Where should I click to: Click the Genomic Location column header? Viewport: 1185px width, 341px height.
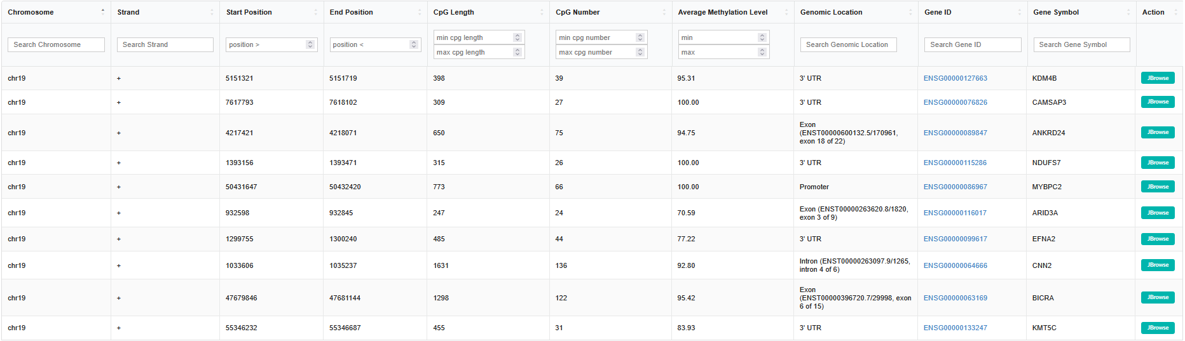[831, 12]
